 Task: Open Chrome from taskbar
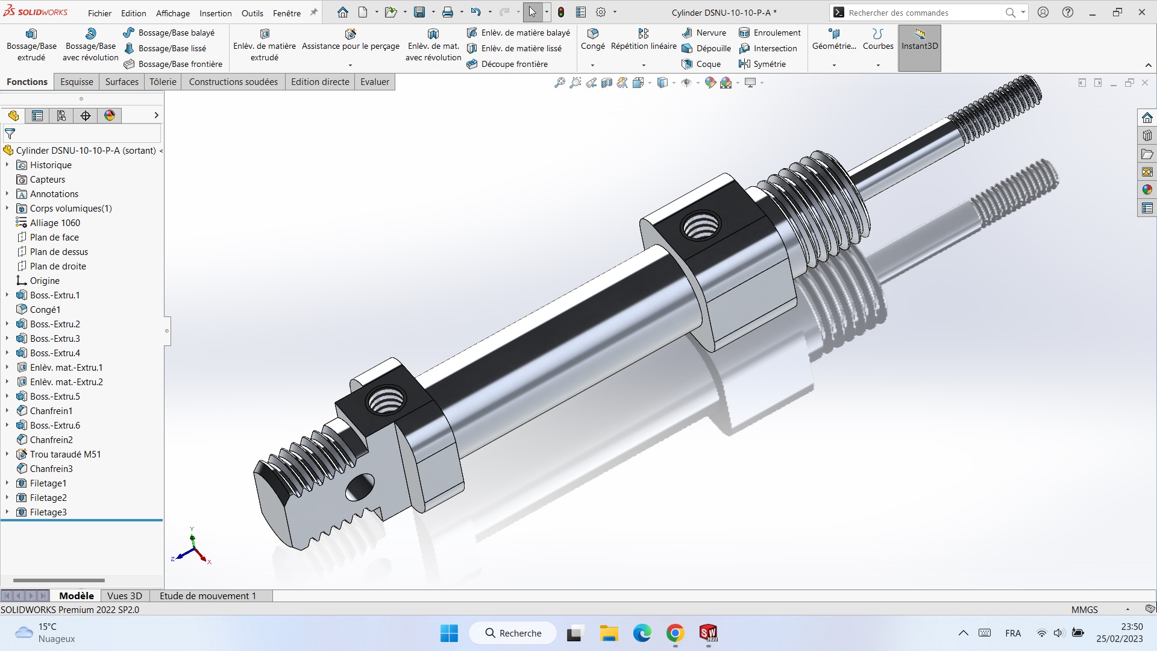point(675,634)
